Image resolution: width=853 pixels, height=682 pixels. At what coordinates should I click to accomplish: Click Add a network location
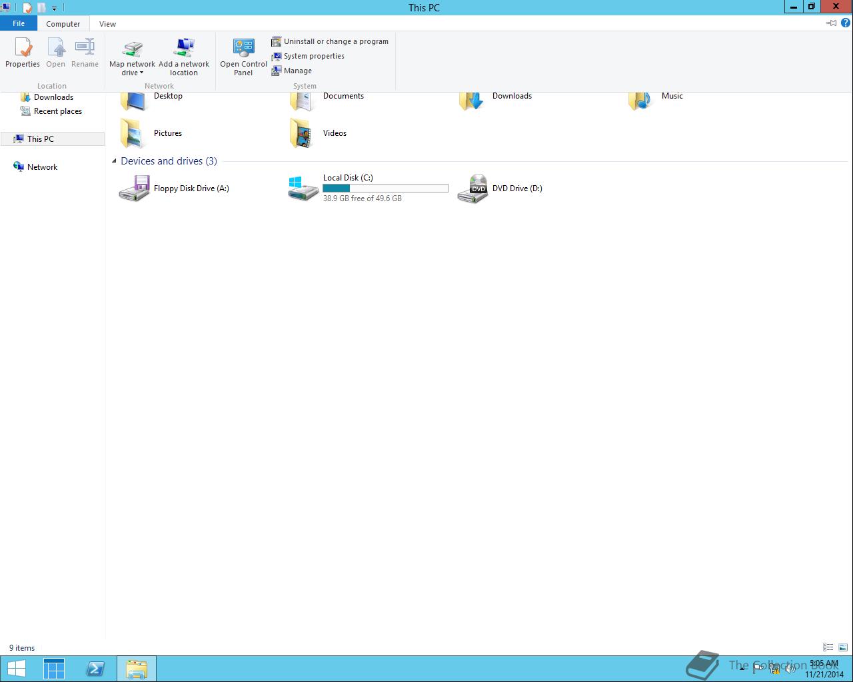tap(184, 57)
